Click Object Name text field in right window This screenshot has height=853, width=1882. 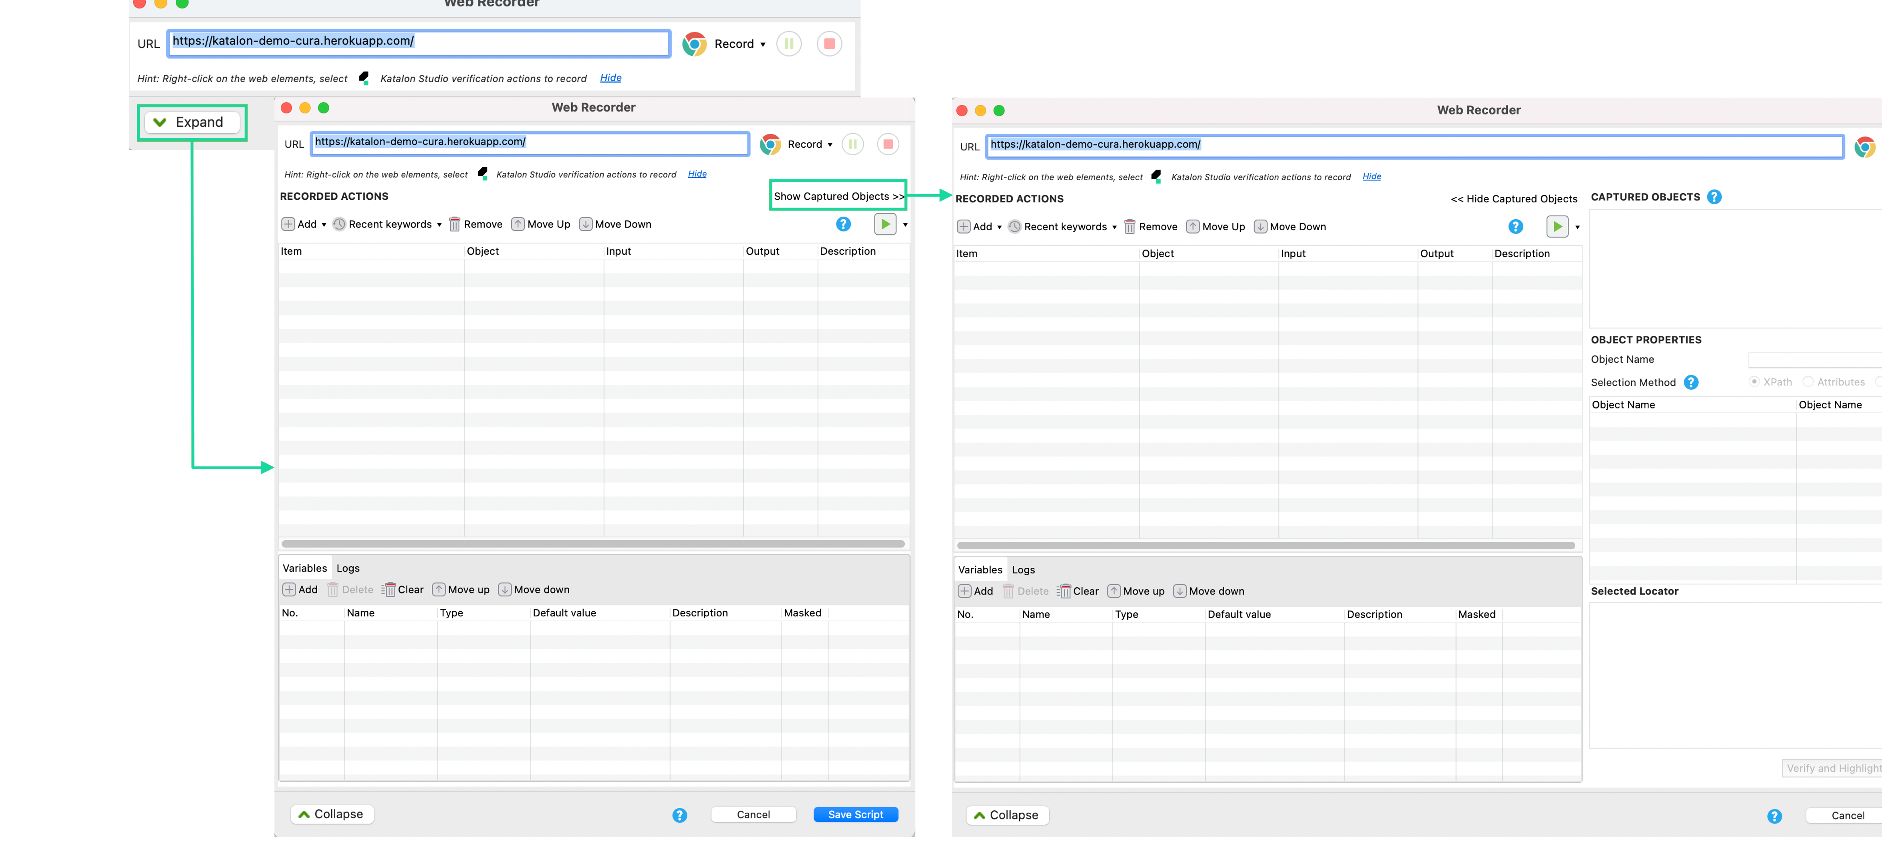1815,359
